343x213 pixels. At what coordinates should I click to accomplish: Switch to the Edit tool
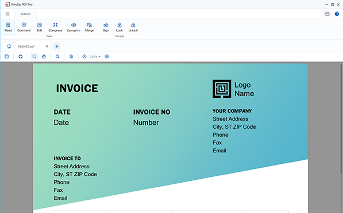point(40,27)
